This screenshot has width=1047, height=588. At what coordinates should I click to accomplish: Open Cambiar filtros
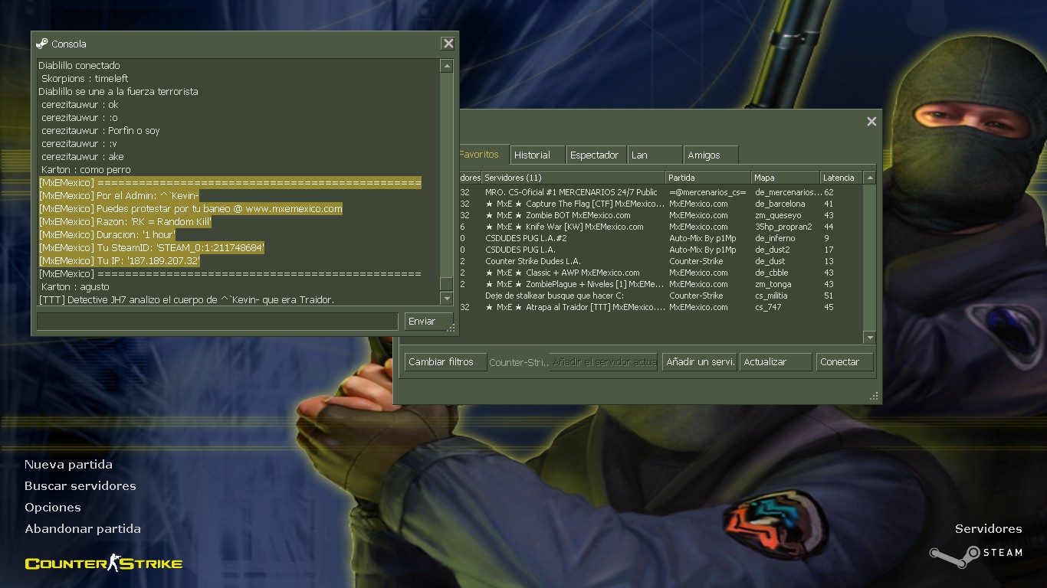tap(445, 362)
